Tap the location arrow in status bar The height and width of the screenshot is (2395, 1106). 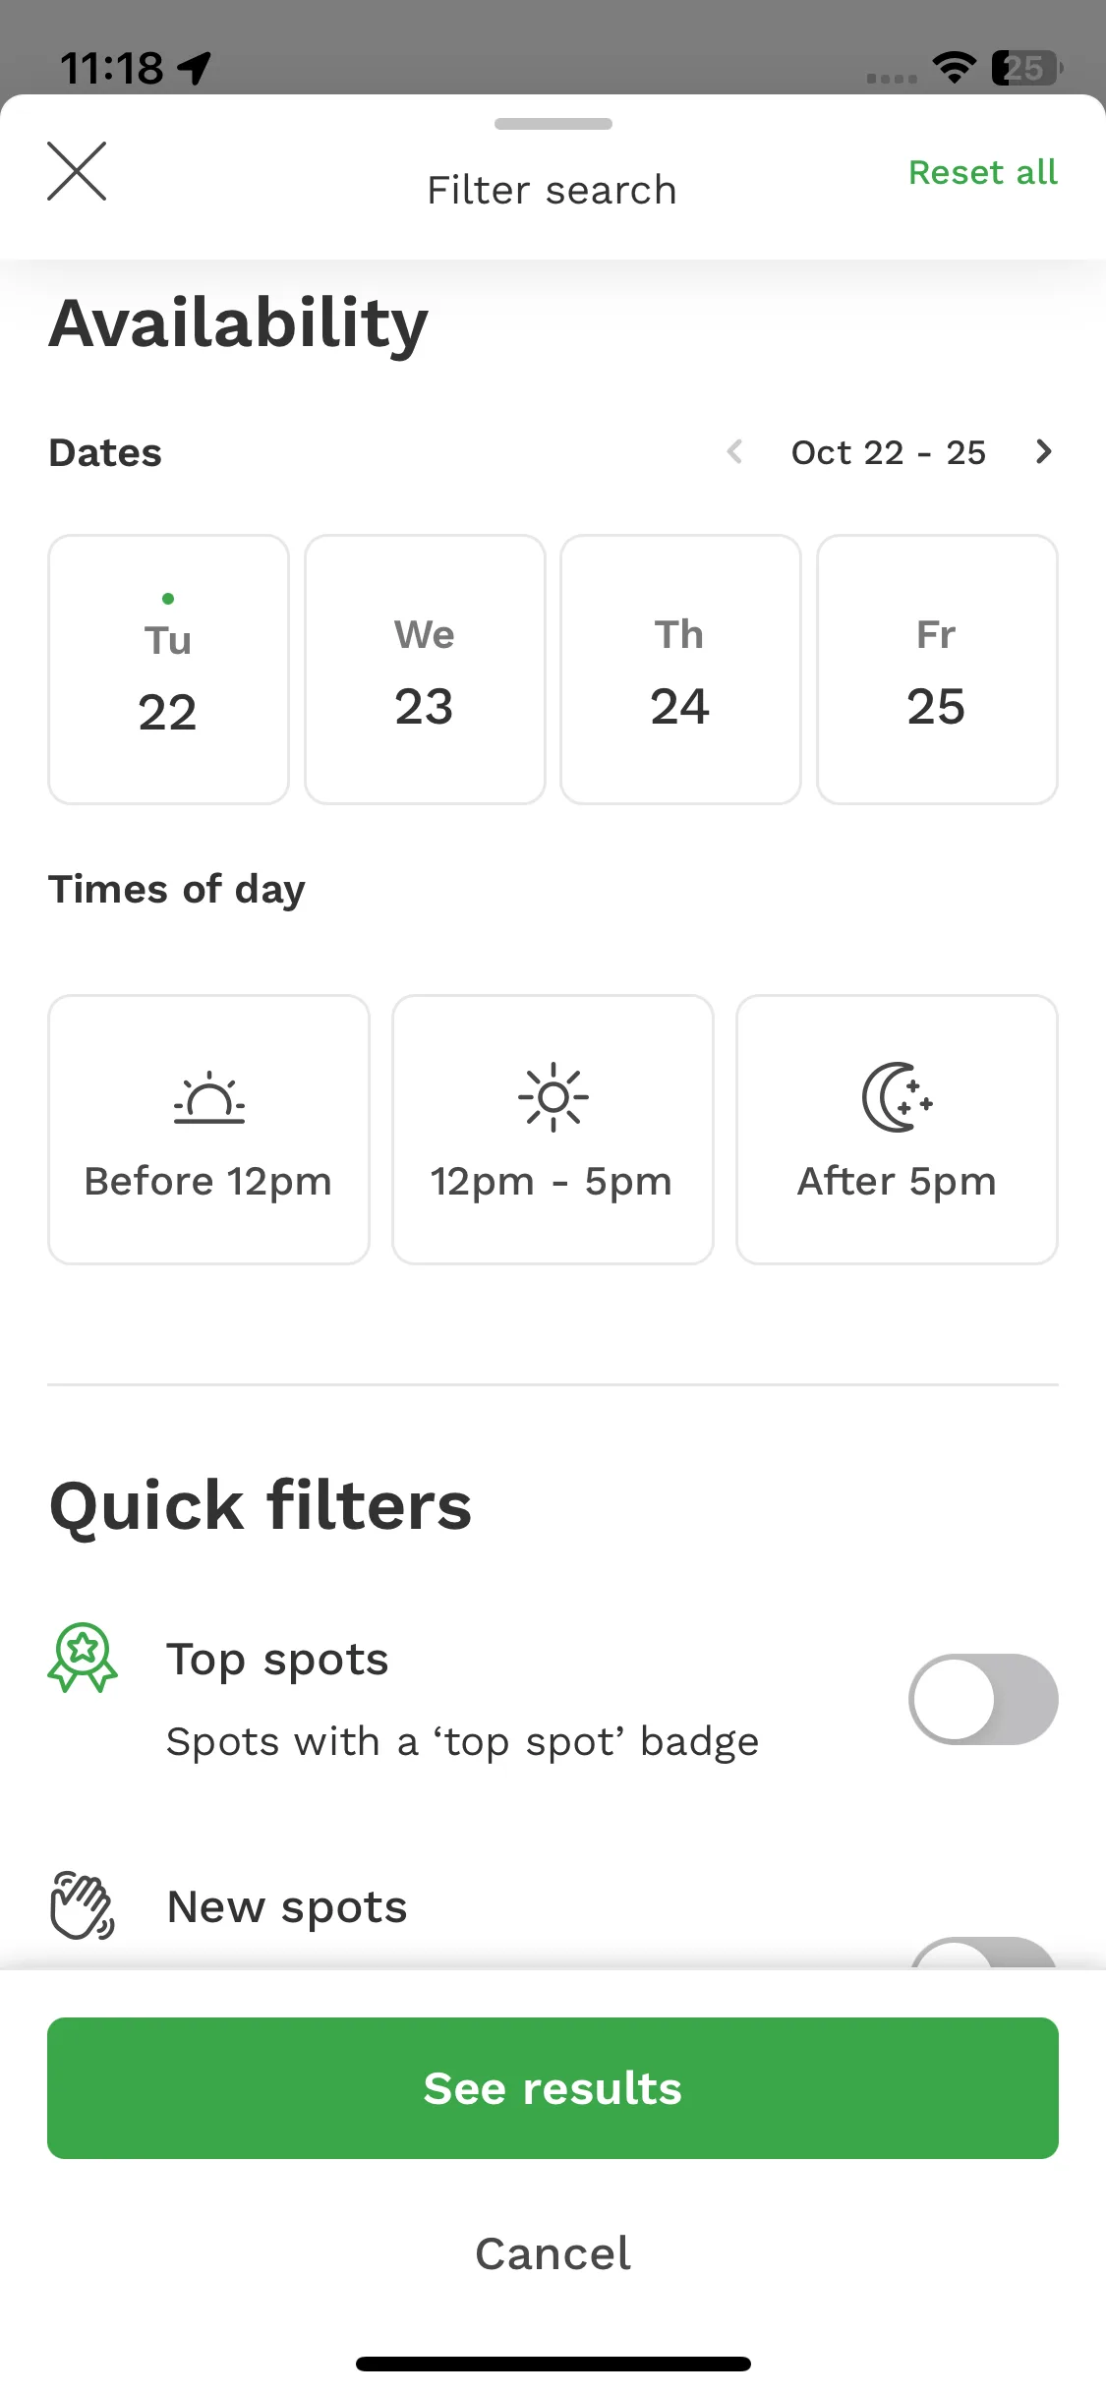click(195, 68)
